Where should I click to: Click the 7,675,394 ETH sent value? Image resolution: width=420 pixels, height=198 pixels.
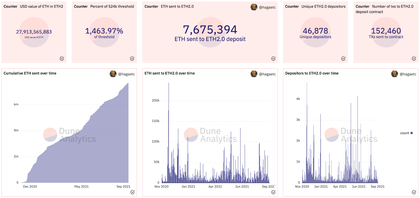(x=210, y=30)
